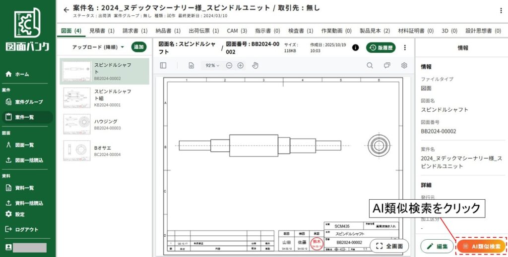Click the back arrow next to 案件名

point(66,10)
